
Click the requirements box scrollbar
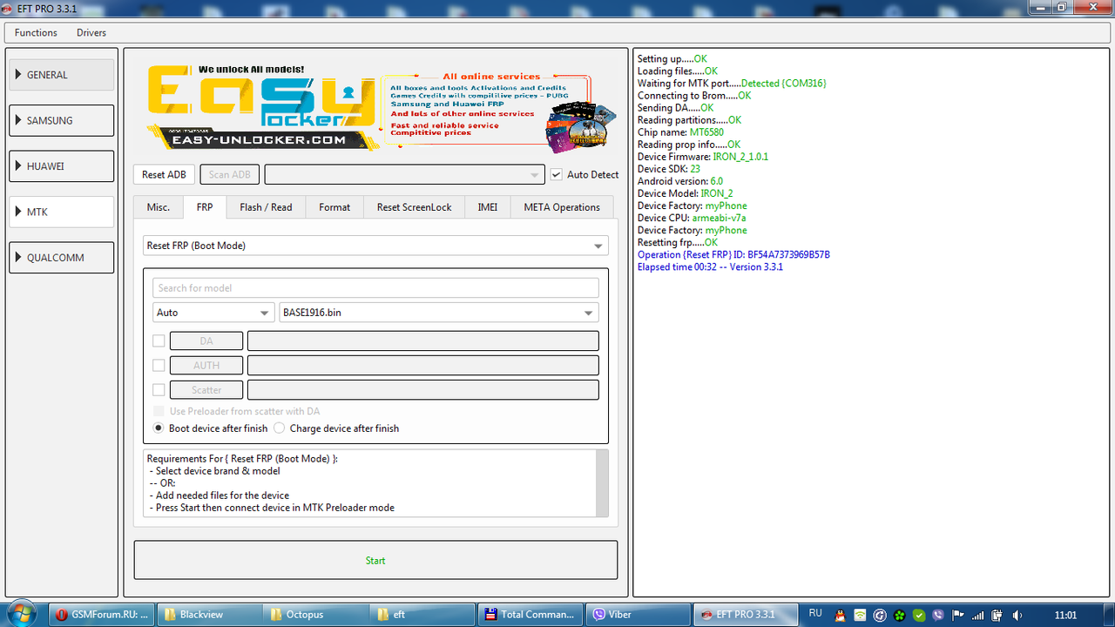[601, 482]
